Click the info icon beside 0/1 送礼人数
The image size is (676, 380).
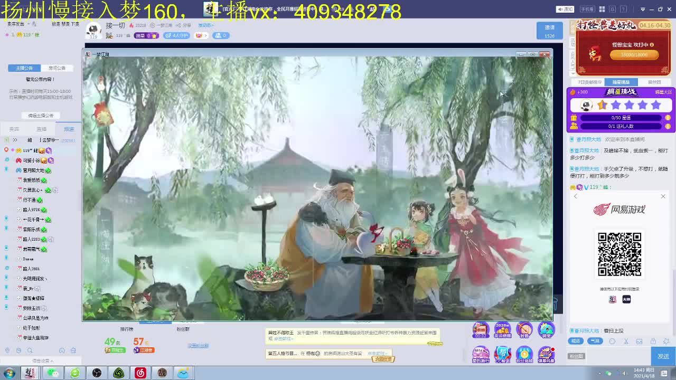[668, 126]
